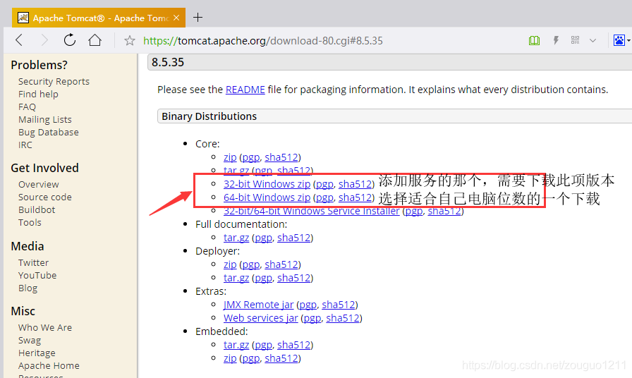This screenshot has width=632, height=378.
Task: Click the Tomcat favicon on the tab
Action: coord(23,18)
